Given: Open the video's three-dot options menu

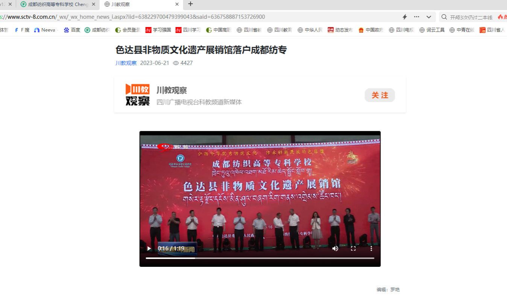Looking at the screenshot, I should (371, 248).
